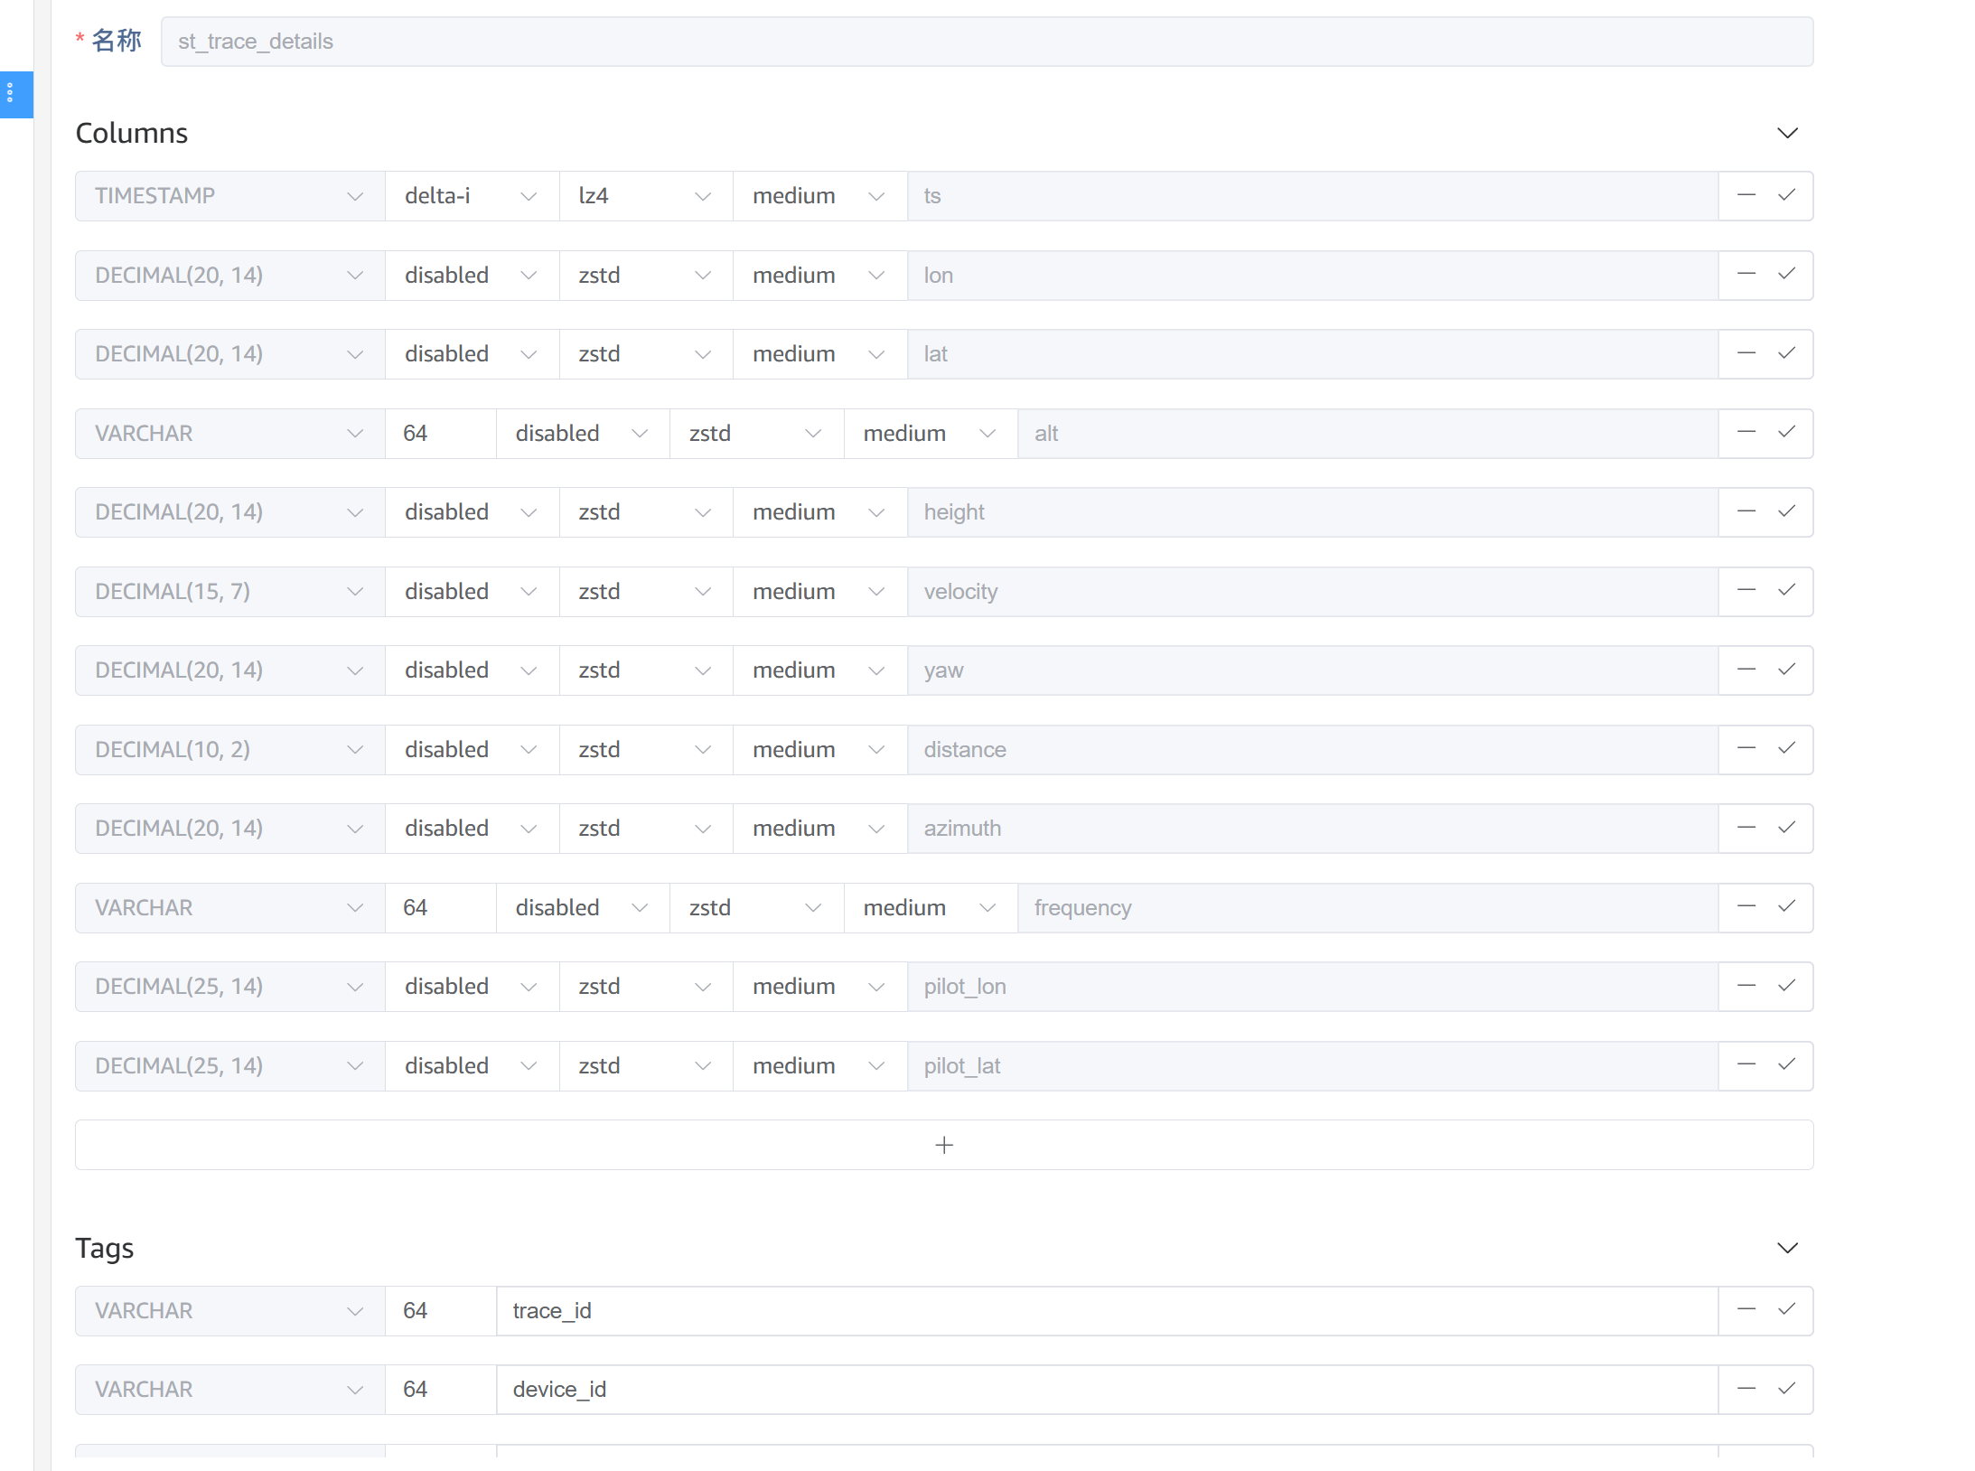Confirm the azimuth column settings
The width and height of the screenshot is (1975, 1471).
(x=1787, y=828)
